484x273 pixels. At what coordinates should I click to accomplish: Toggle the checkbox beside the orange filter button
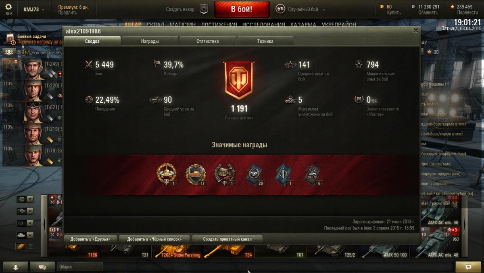[x=31, y=246]
